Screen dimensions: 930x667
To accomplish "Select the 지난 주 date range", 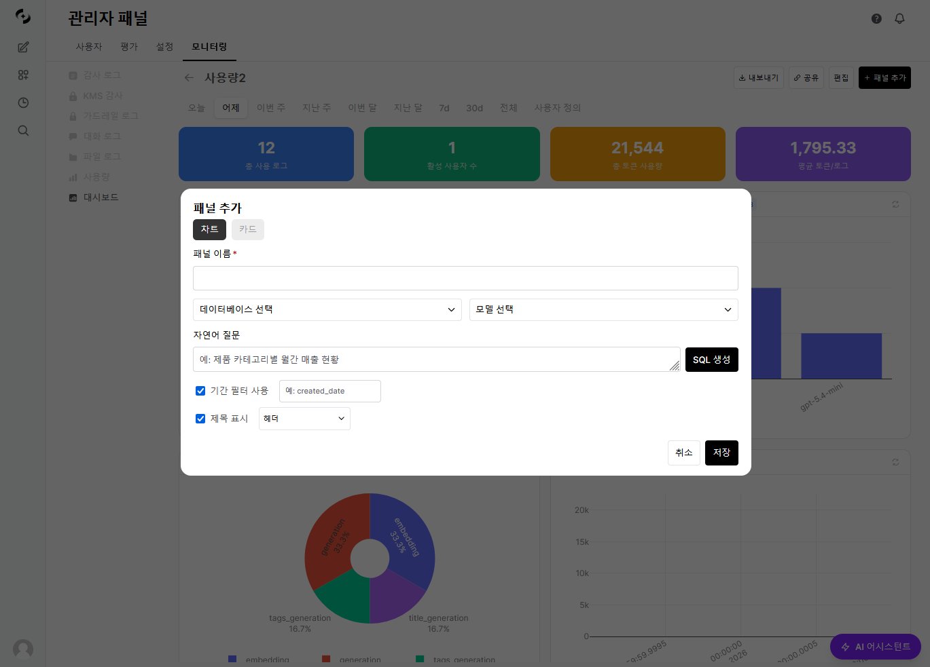I will [x=317, y=108].
